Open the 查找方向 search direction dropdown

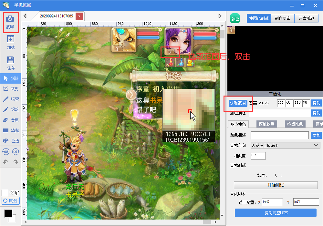point(286,145)
